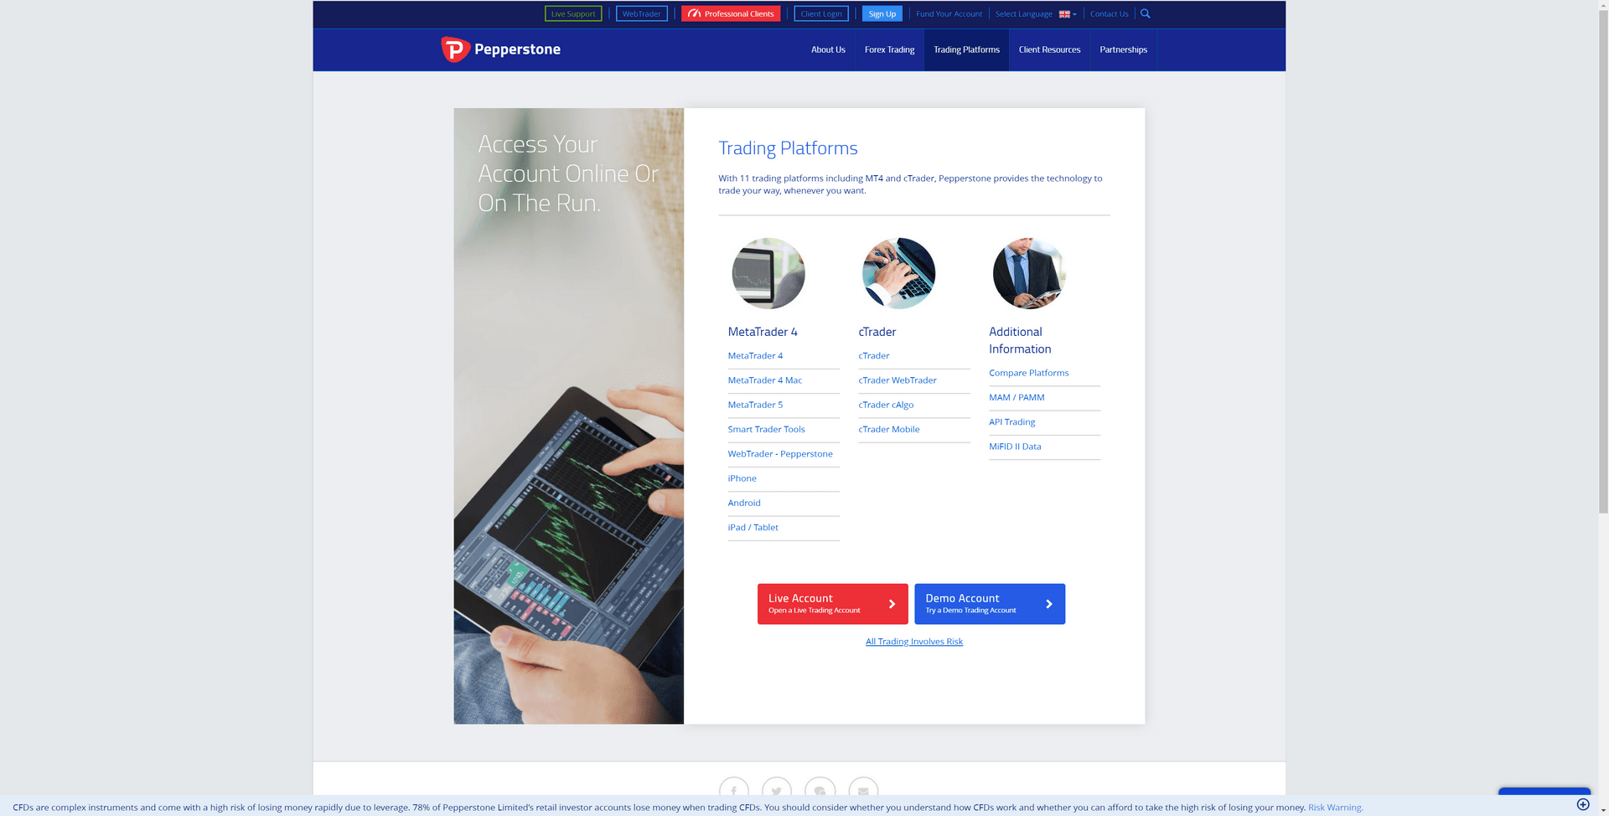This screenshot has height=816, width=1609.
Task: Click the Live Support button
Action: pyautogui.click(x=573, y=13)
